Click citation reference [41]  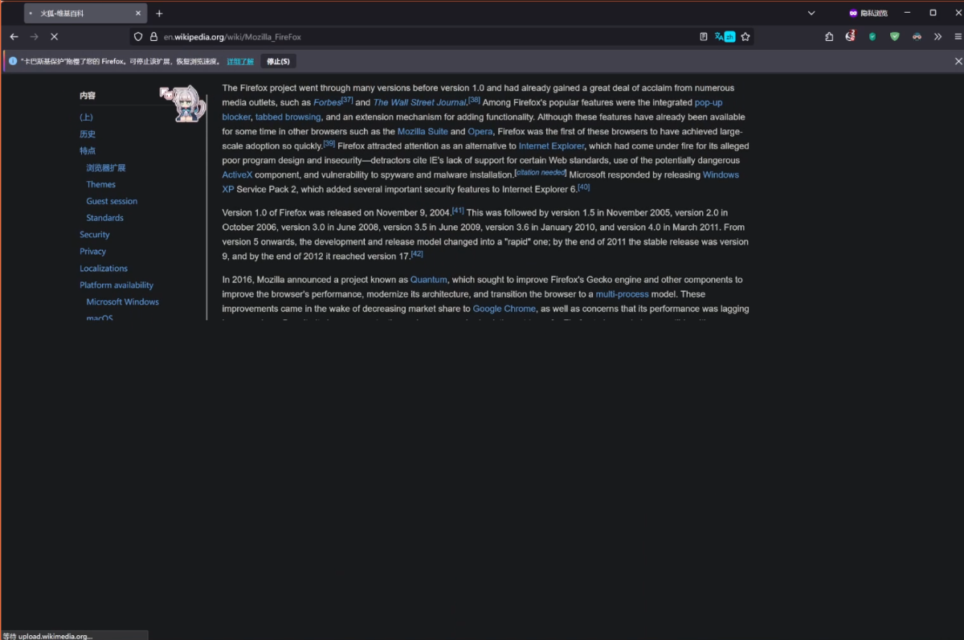(458, 210)
